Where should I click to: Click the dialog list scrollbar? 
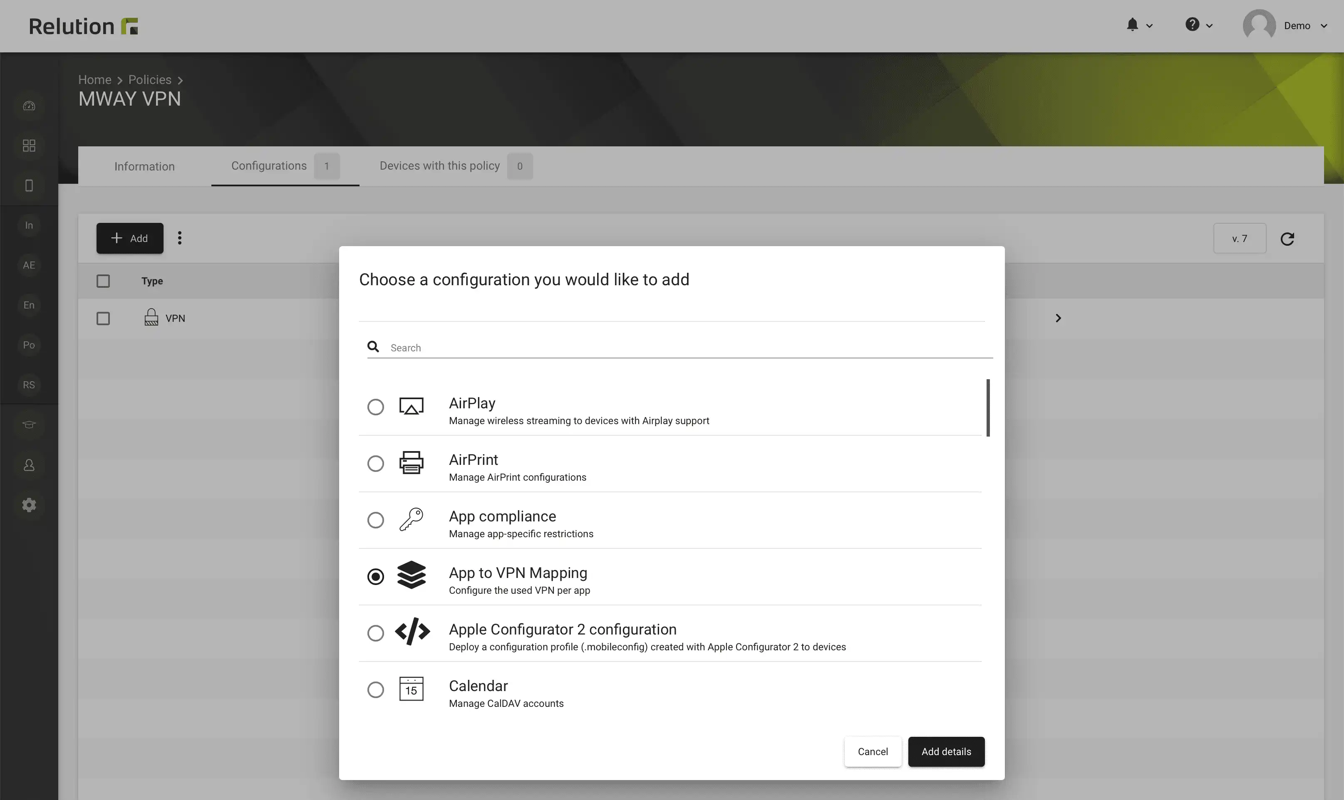988,407
